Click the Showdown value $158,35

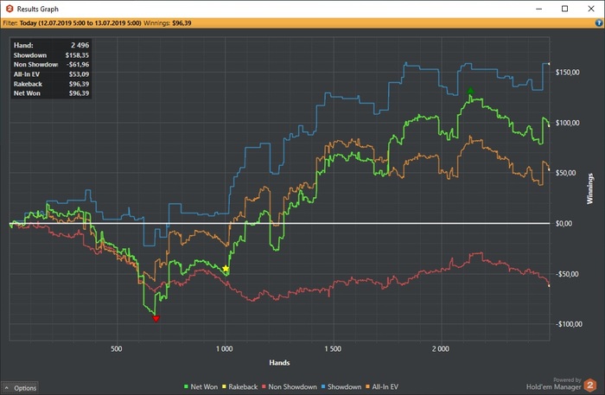77,55
